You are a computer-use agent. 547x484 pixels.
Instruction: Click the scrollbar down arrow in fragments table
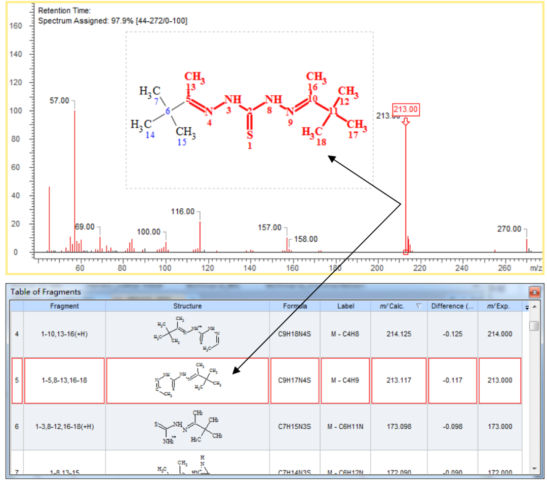(534, 468)
